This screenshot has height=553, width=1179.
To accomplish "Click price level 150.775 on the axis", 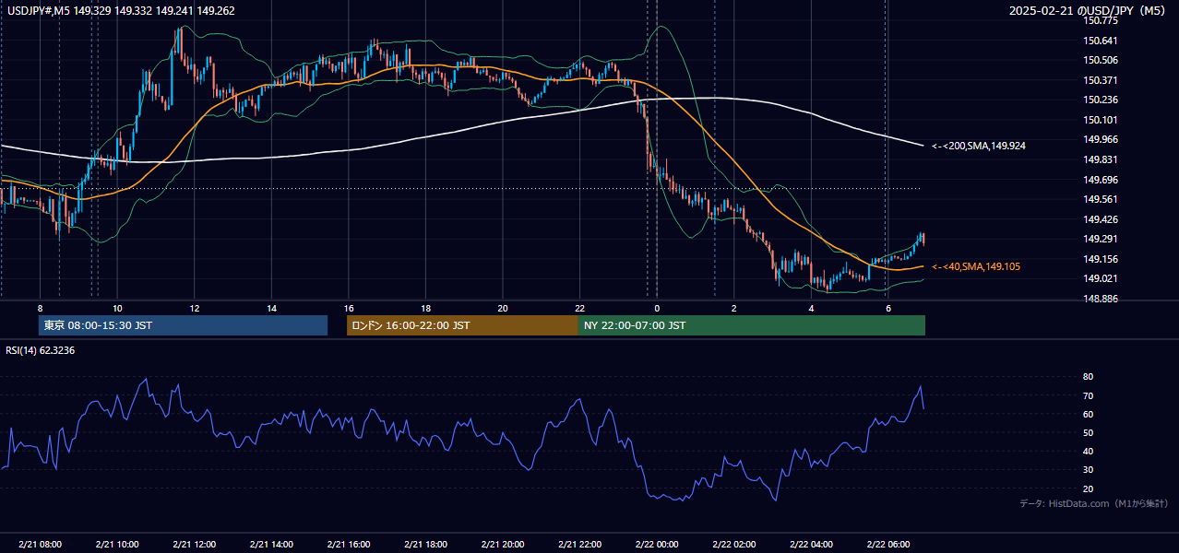I will 1101,20.
